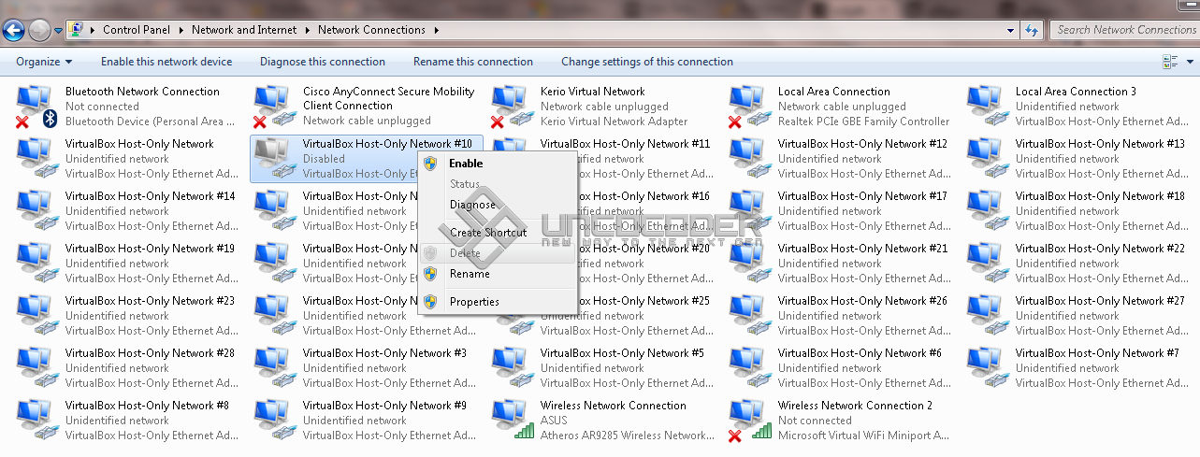Select Wireless Network Connection 2 icon
Image resolution: width=1200 pixels, height=457 pixels.
pos(749,421)
